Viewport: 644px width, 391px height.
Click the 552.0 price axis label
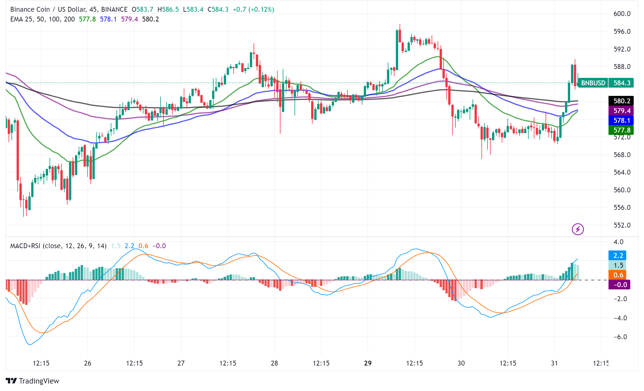tap(622, 225)
